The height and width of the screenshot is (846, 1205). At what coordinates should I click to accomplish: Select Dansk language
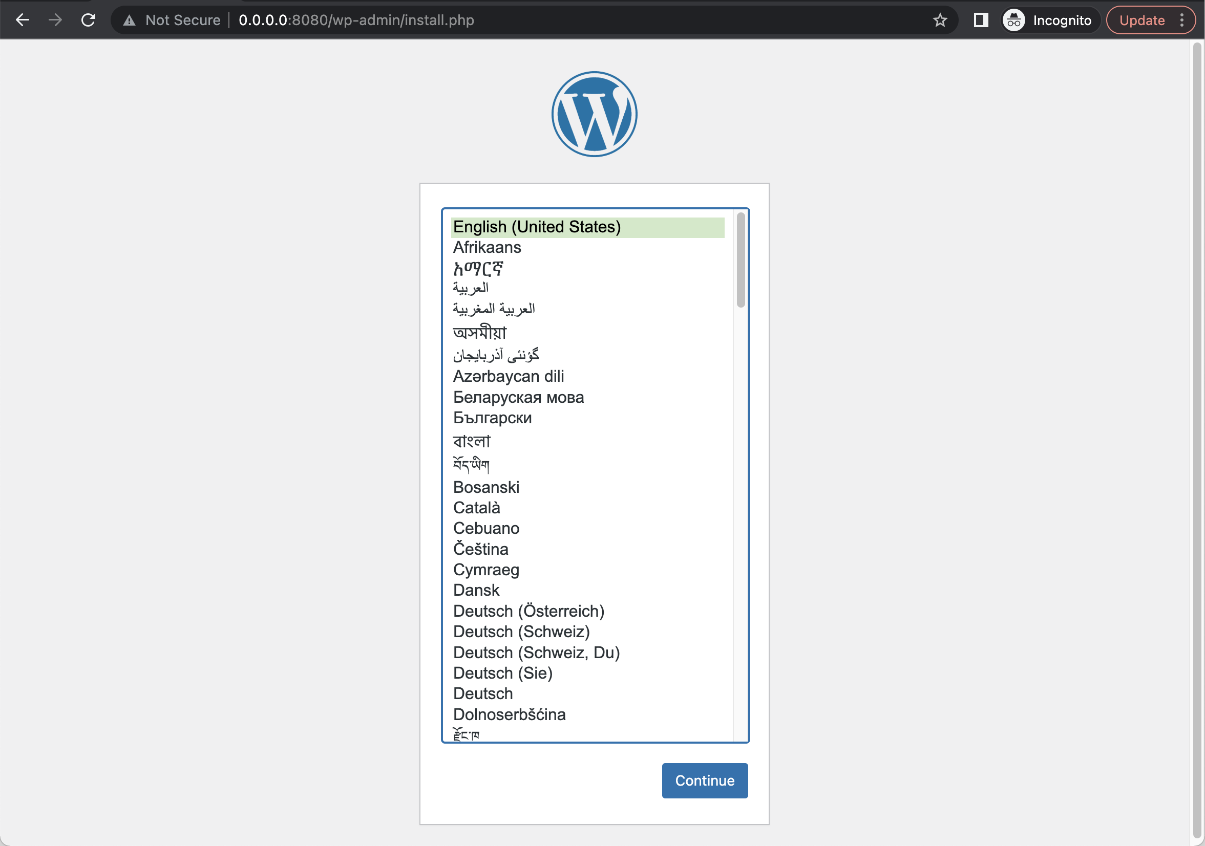click(587, 591)
